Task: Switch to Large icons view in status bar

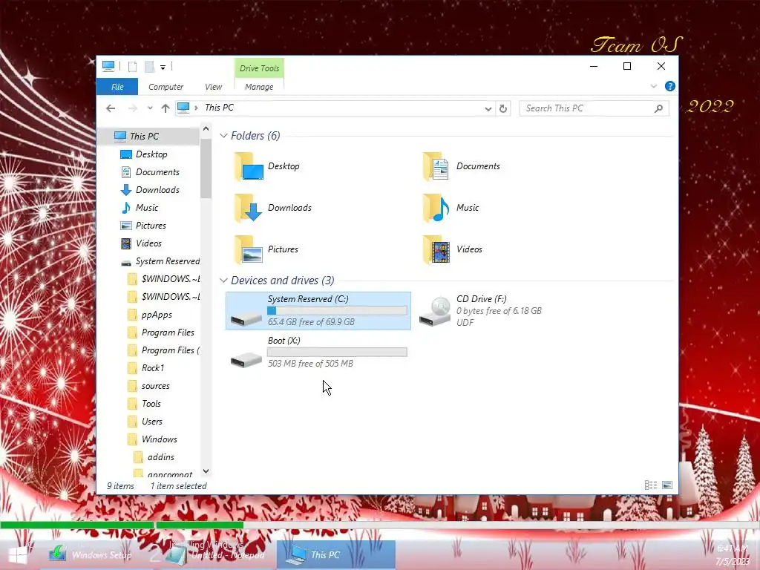Action: point(667,485)
